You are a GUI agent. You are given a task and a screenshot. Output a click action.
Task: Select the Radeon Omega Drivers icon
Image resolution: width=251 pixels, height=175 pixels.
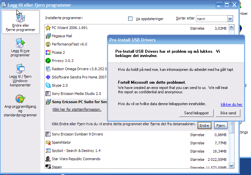(x=48, y=69)
